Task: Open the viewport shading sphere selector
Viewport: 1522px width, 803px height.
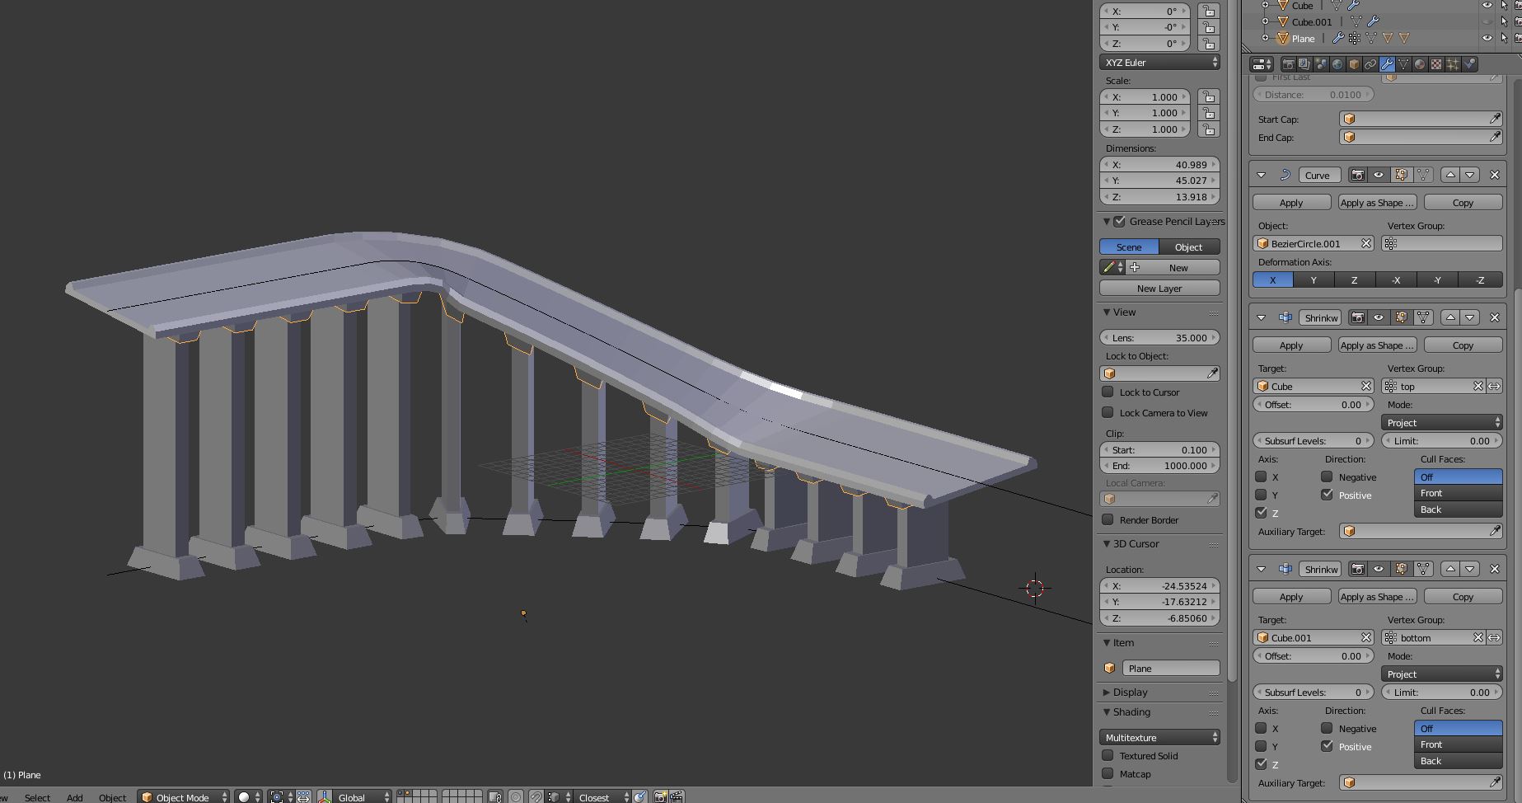Action: click(x=249, y=796)
